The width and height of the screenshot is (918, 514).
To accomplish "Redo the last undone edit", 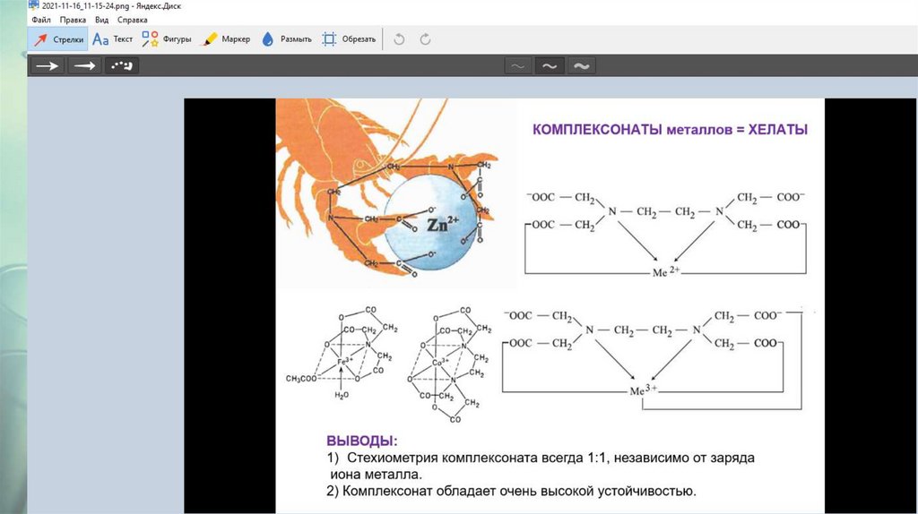I will (x=426, y=39).
